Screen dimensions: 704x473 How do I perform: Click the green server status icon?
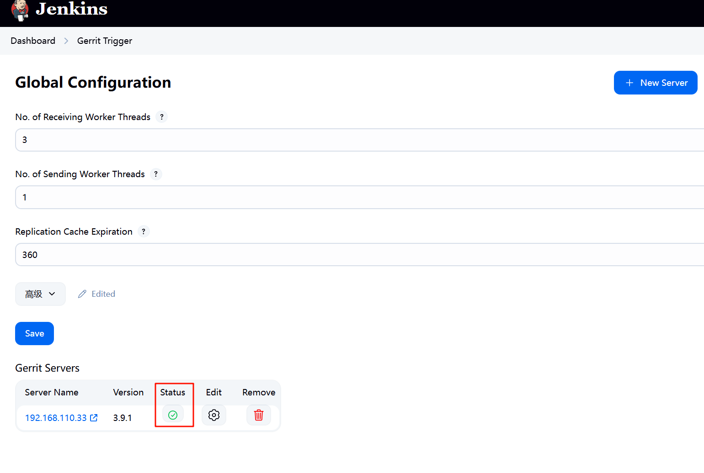coord(173,415)
